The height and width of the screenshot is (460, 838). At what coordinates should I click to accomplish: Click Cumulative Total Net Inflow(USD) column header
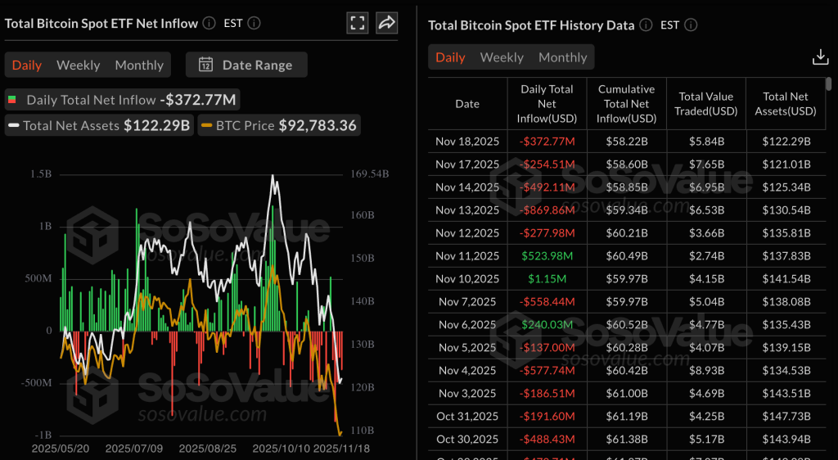click(x=626, y=104)
